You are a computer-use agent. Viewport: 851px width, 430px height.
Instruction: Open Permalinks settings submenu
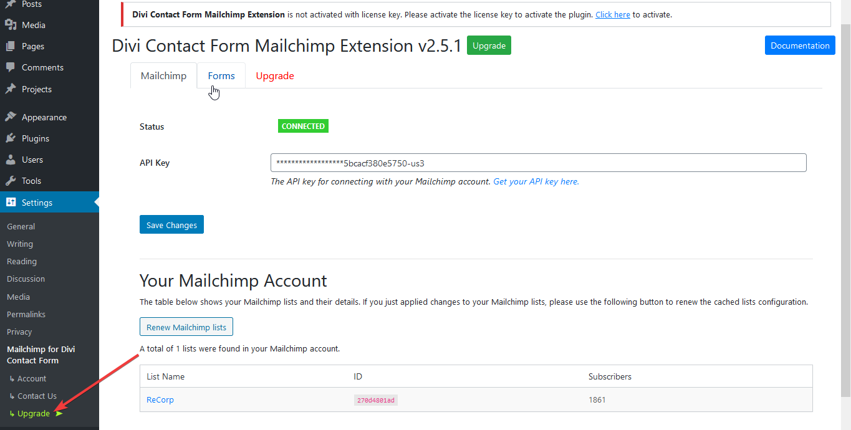click(x=26, y=314)
